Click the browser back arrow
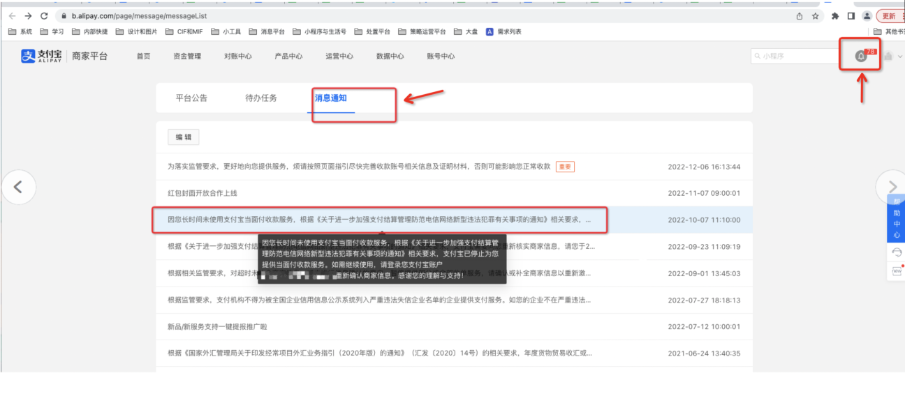 coord(13,15)
